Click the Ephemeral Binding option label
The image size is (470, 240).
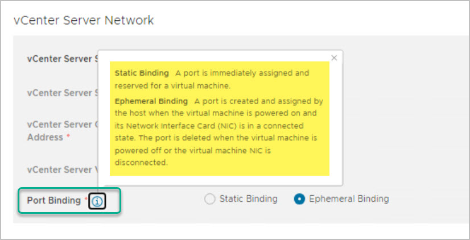click(349, 199)
